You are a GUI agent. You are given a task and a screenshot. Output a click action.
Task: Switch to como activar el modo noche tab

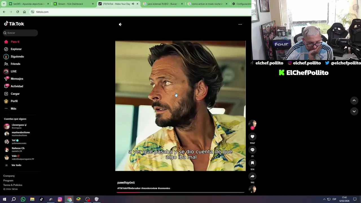click(207, 4)
